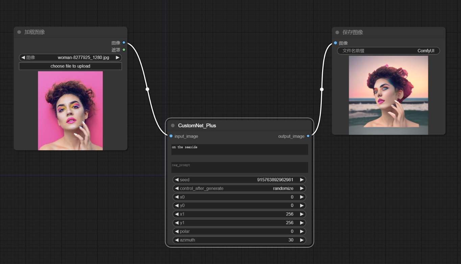This screenshot has height=264, width=461.
Task: Increase polar with its right arrow
Action: click(302, 231)
